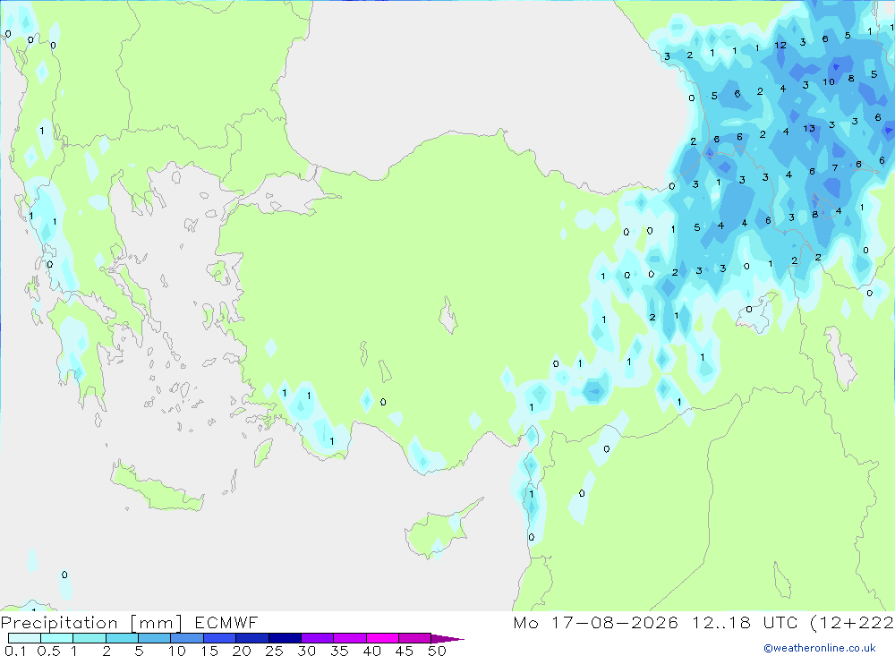Click the '35' legend scale label
Screen dimensions: 895x656
point(339,651)
